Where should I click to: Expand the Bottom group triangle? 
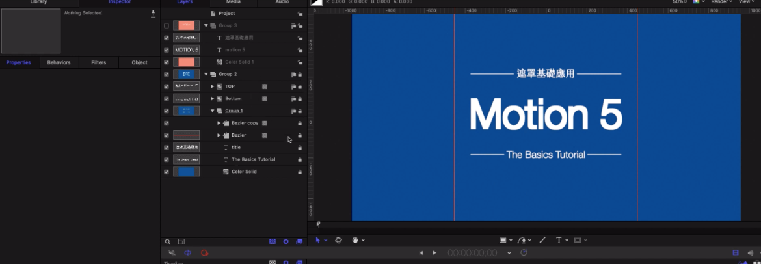212,99
